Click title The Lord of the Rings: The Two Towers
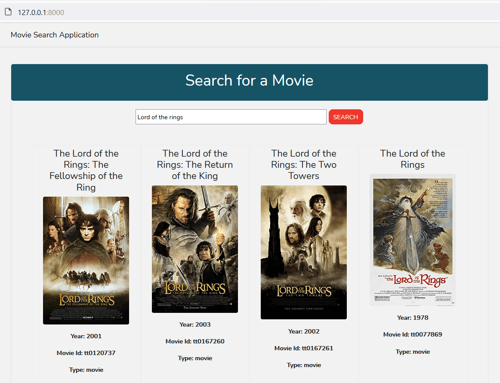 (304, 165)
